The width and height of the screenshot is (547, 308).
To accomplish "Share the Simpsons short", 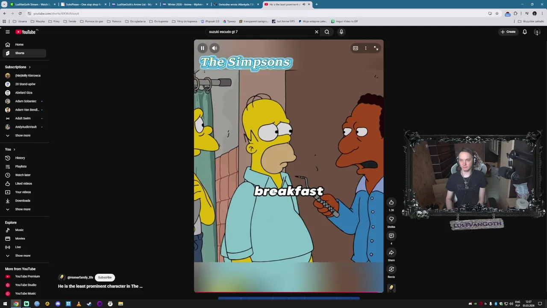I will point(391,252).
